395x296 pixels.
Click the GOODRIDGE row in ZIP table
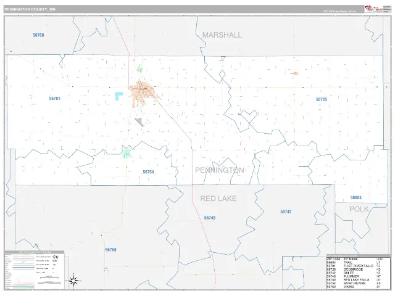point(355,269)
